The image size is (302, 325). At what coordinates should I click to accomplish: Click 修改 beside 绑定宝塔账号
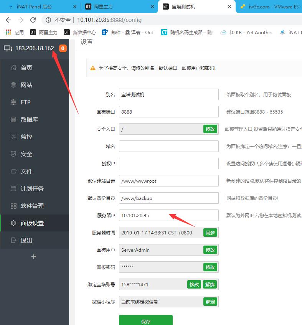(194, 284)
